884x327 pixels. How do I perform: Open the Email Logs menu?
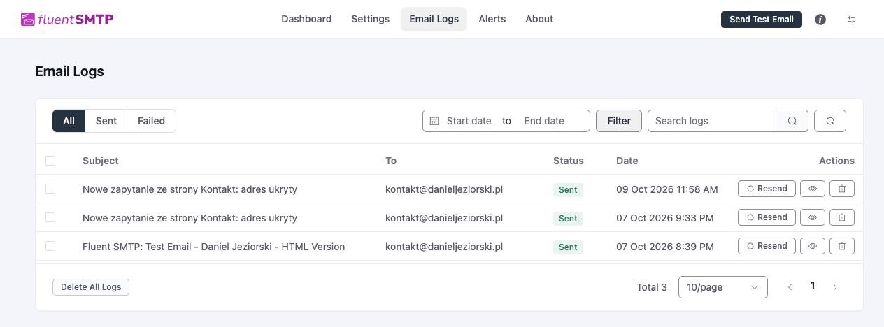point(434,19)
